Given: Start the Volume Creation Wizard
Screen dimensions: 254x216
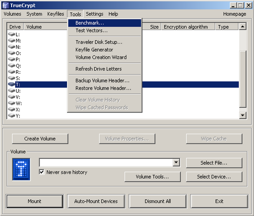Looking at the screenshot, I should [105, 57].
